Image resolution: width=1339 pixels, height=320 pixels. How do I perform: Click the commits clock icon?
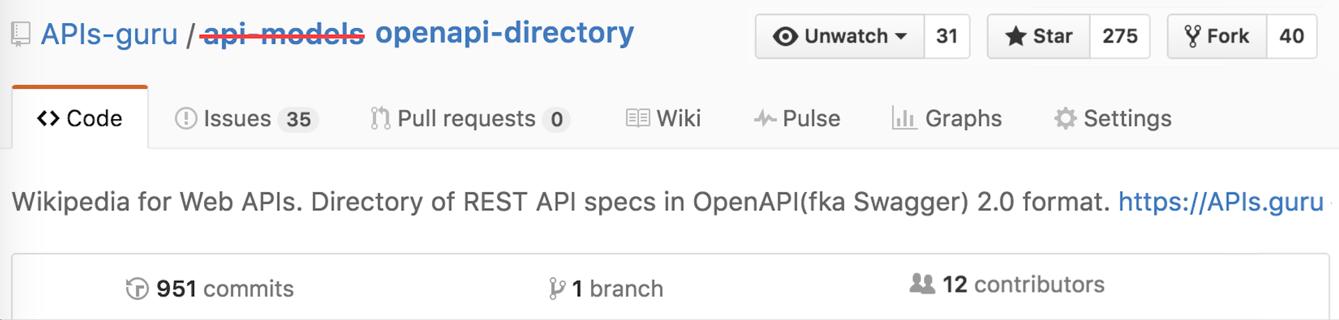[137, 289]
